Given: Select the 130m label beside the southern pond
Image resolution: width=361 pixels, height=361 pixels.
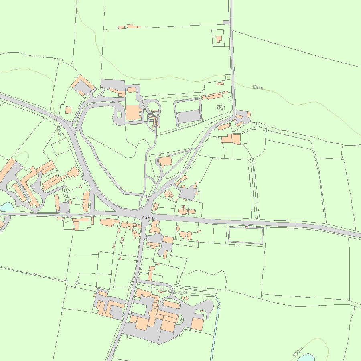Looking at the screenshot, I should (298, 352).
